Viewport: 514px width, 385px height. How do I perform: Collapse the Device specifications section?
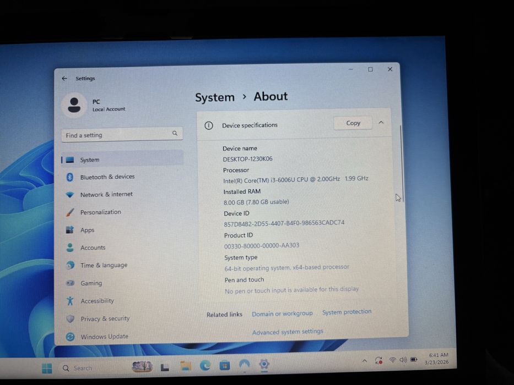[381, 123]
